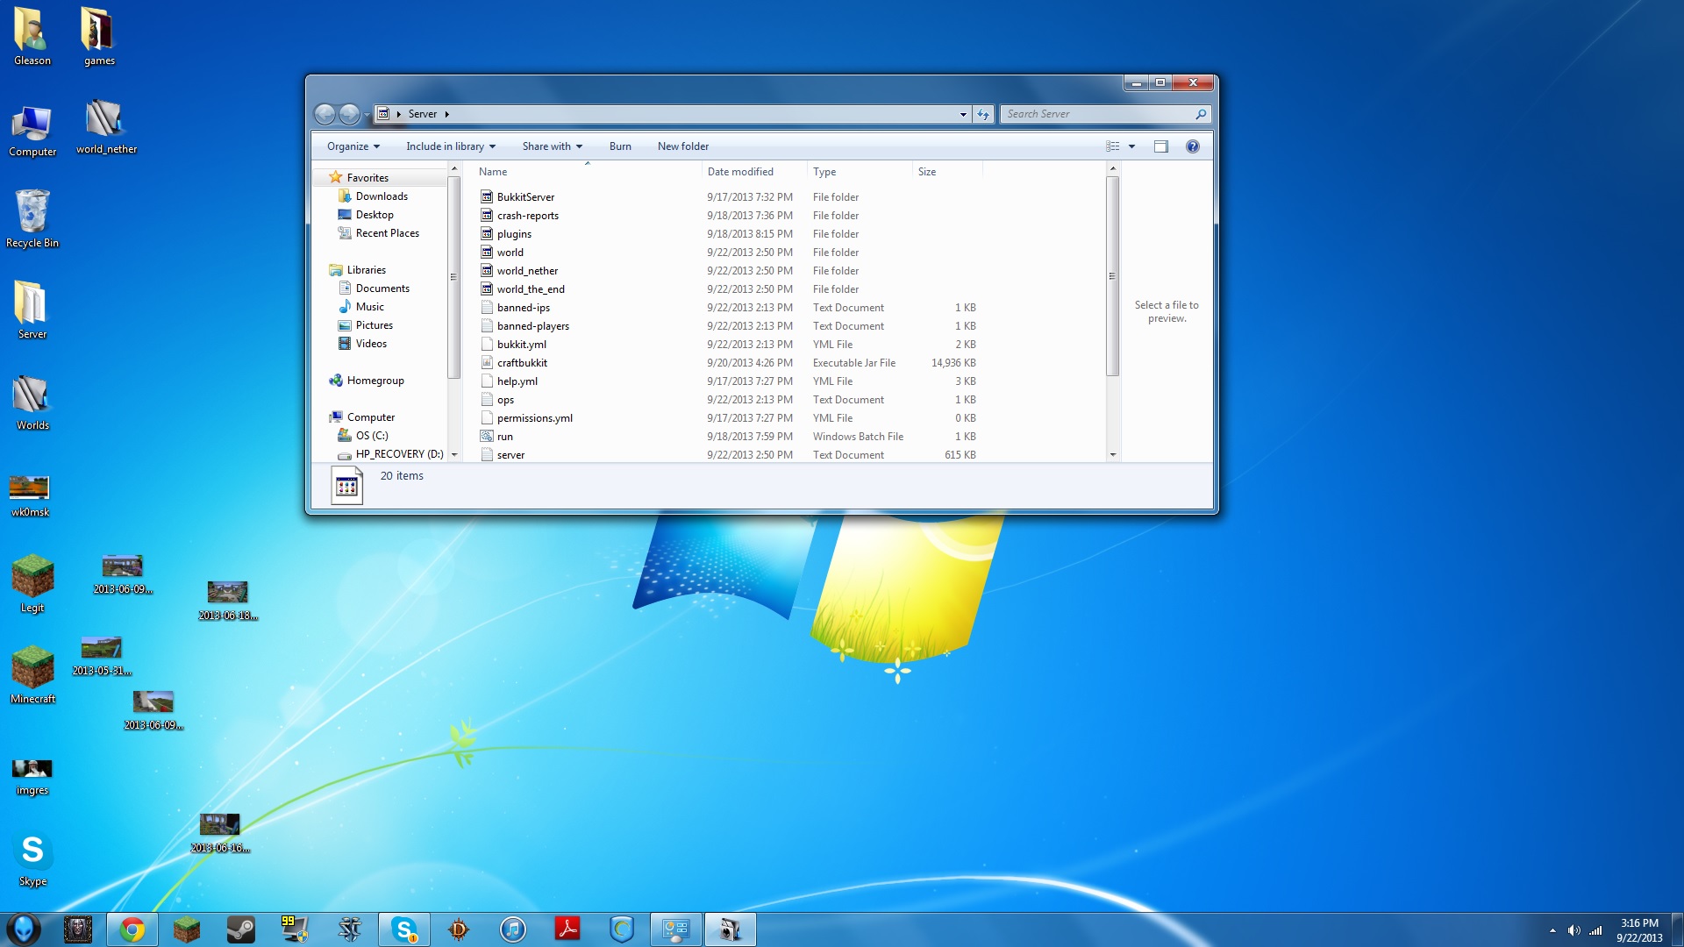Click inside the Search Server box
The width and height of the screenshot is (1684, 947).
point(1096,114)
